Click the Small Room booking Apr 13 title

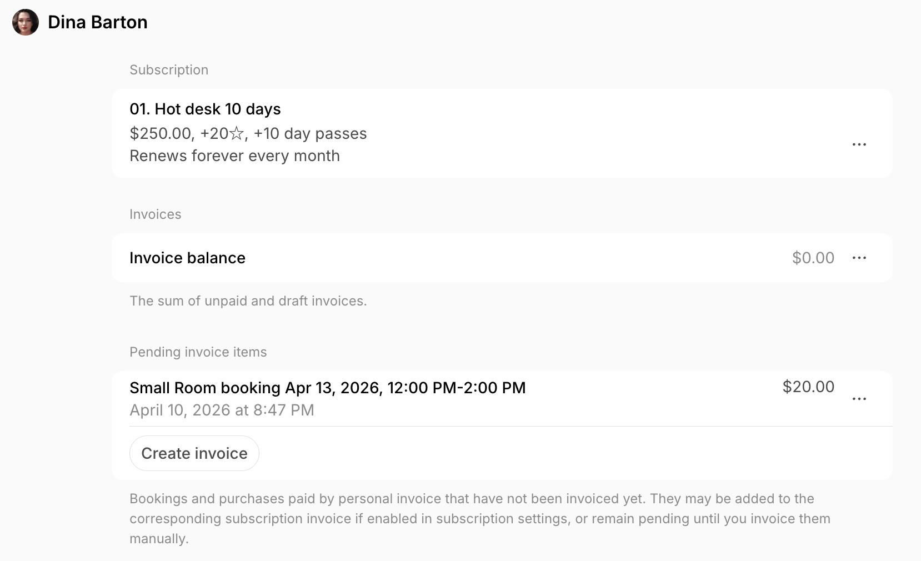tap(328, 388)
